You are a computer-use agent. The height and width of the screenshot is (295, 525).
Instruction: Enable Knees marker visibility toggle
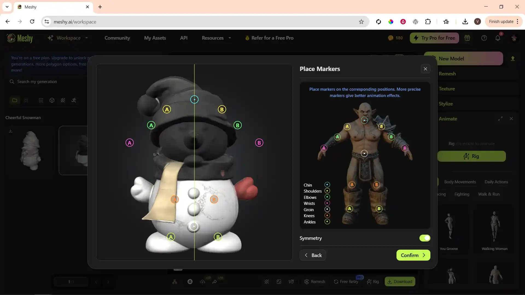(327, 216)
